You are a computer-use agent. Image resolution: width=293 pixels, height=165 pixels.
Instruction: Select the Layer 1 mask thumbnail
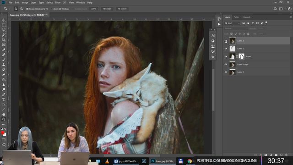click(241, 56)
